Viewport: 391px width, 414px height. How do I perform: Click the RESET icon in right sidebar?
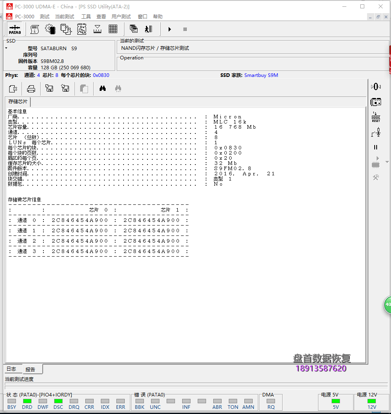click(376, 117)
